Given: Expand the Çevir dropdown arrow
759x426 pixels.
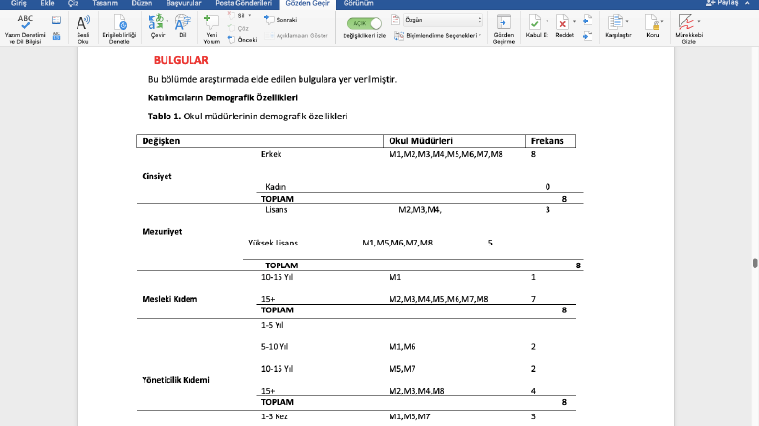Looking at the screenshot, I should pos(167,22).
